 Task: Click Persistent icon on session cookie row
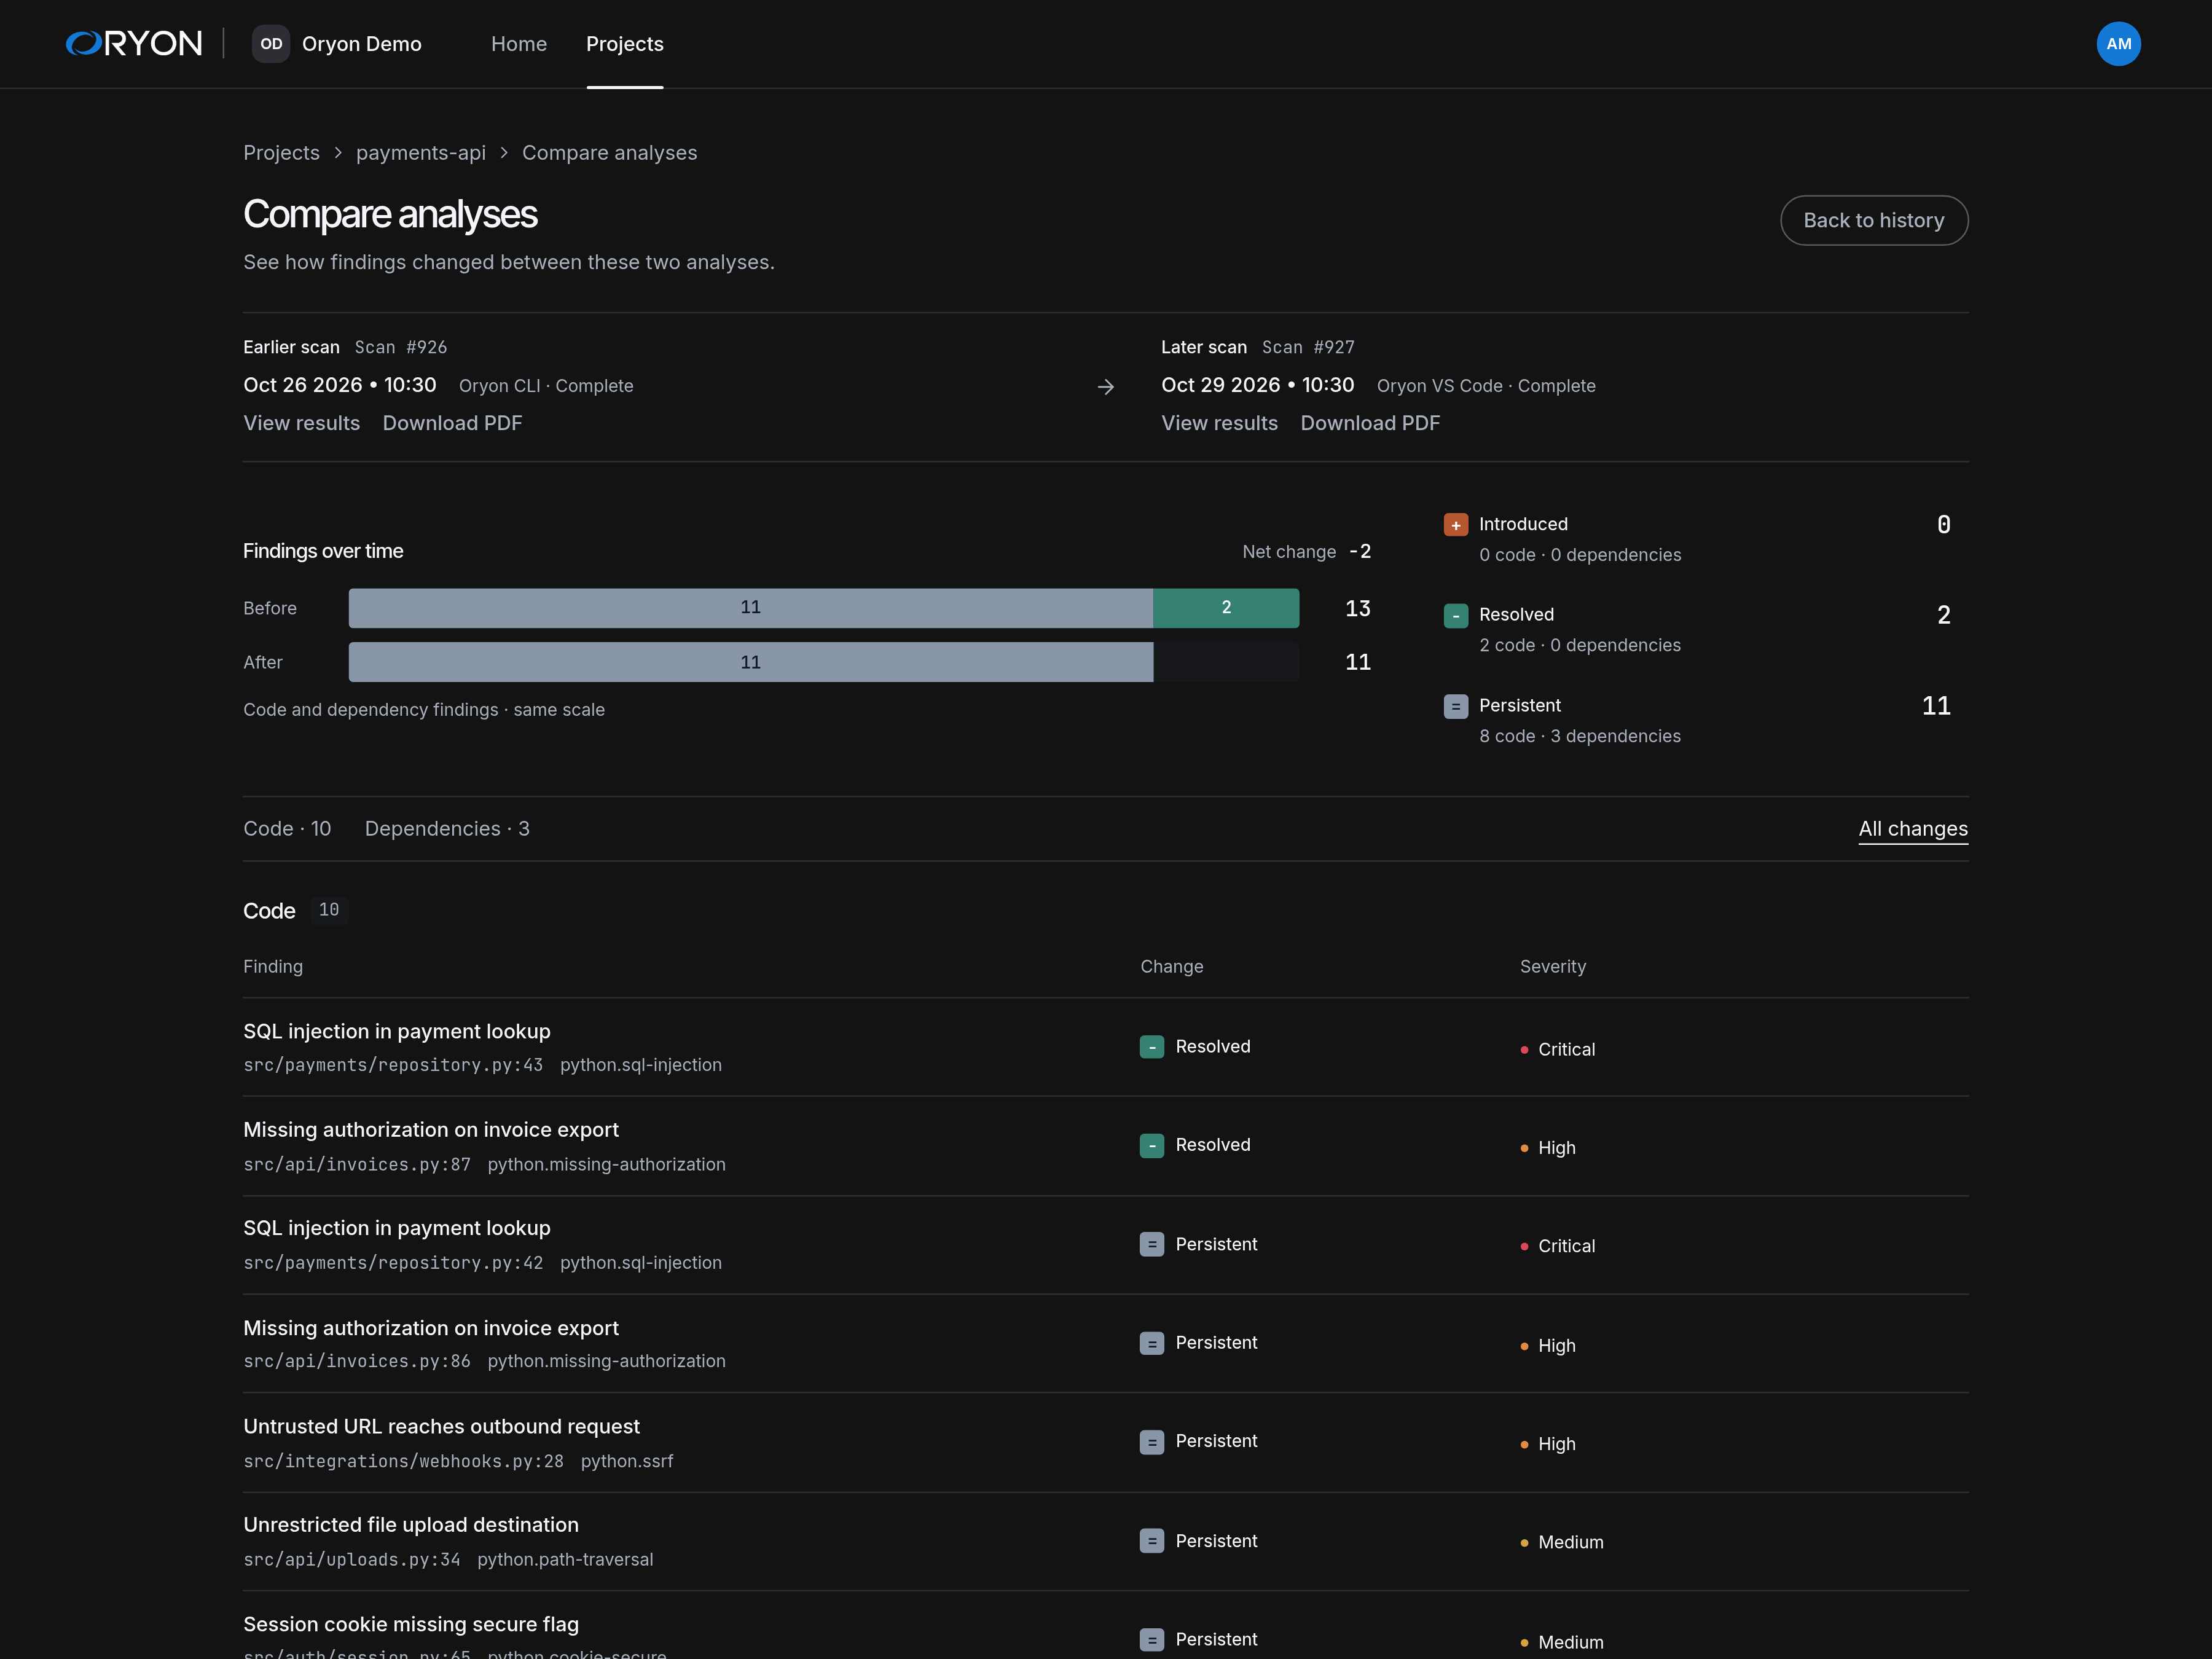(1152, 1640)
